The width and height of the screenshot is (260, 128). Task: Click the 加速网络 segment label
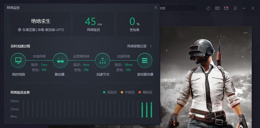pyautogui.click(x=123, y=56)
